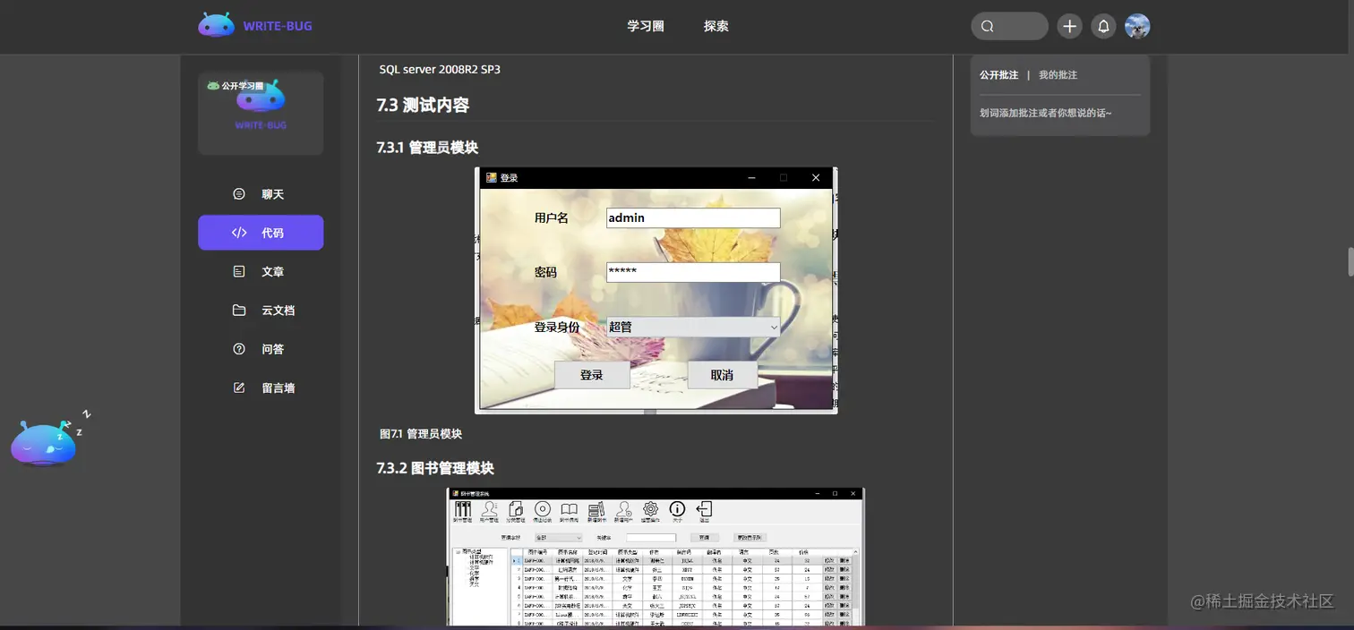Click the chat bubble icon beside 聊天
This screenshot has width=1354, height=630.
(x=239, y=194)
